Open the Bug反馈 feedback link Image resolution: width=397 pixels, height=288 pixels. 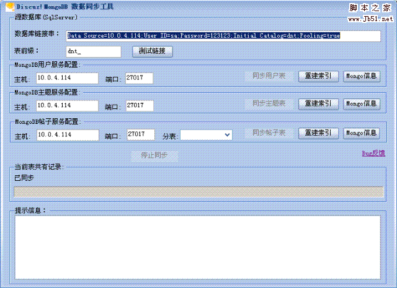[373, 153]
